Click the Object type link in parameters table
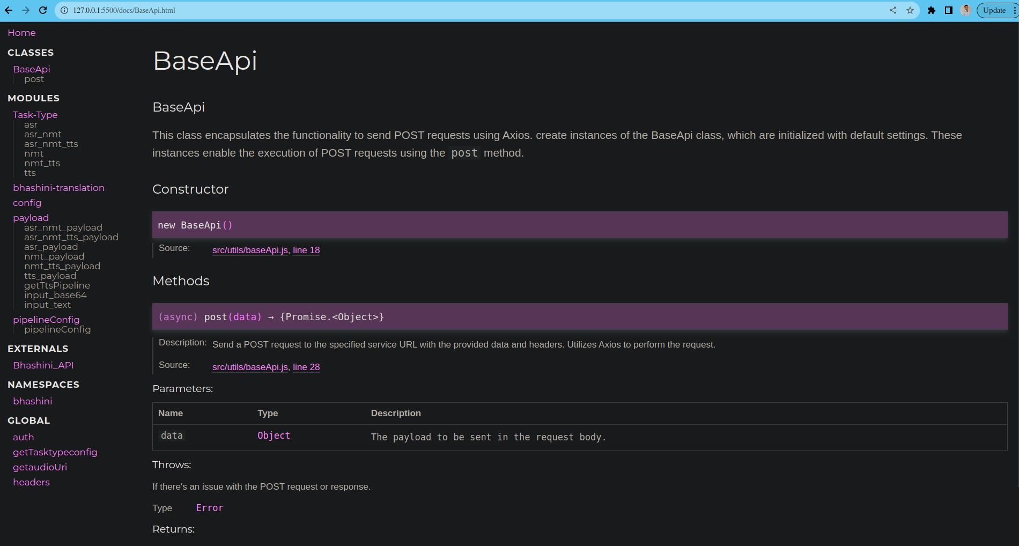1019x546 pixels. click(x=274, y=436)
